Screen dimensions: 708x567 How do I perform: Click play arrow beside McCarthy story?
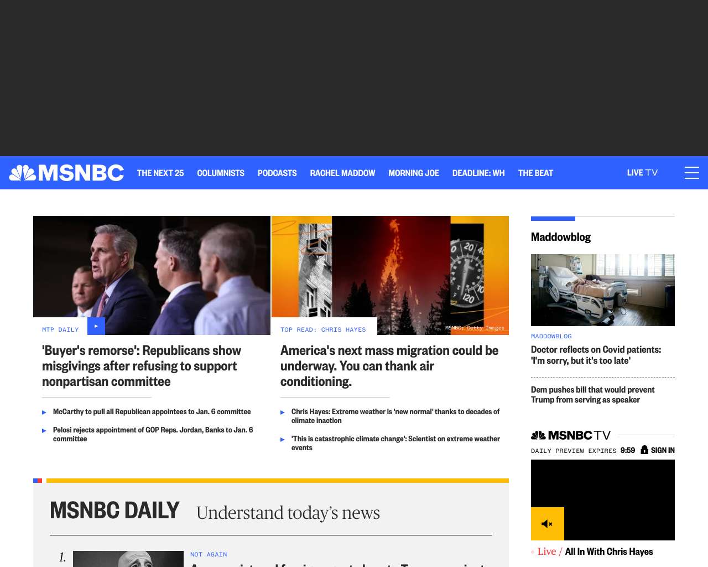[x=44, y=412]
